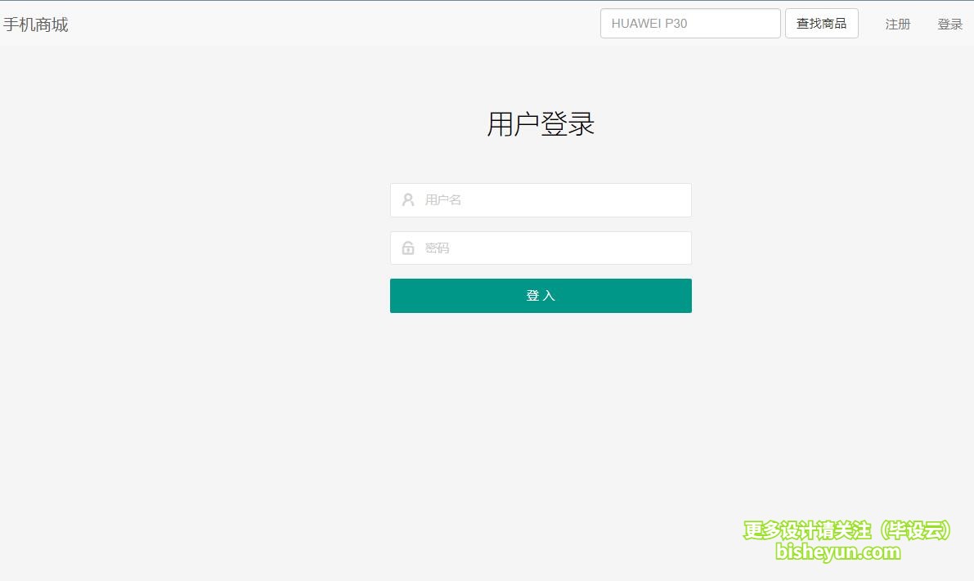
Task: Search products using 查找商品
Action: point(821,24)
